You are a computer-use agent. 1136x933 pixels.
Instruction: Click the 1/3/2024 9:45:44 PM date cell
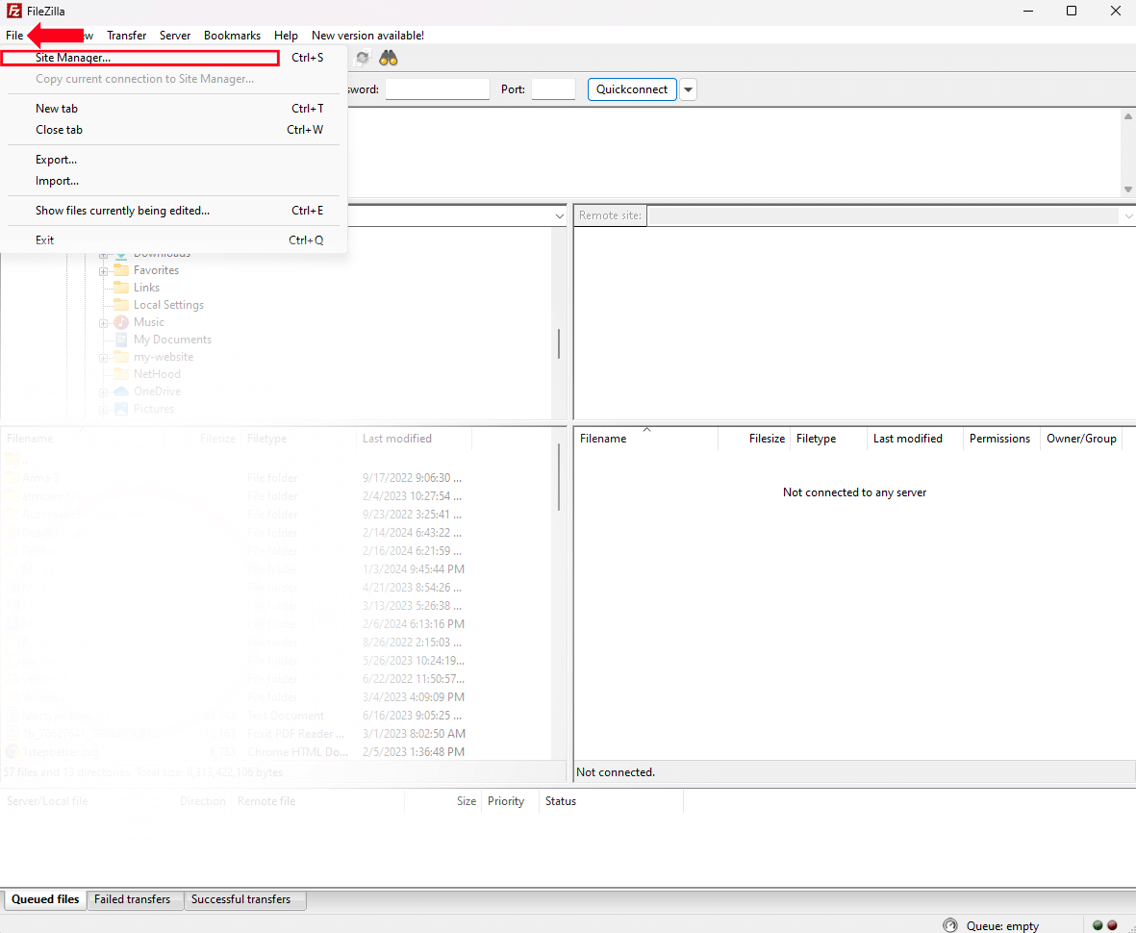413,570
